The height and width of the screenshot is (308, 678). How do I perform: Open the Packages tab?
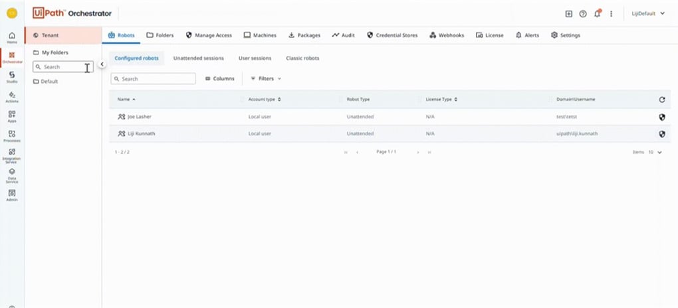[304, 35]
